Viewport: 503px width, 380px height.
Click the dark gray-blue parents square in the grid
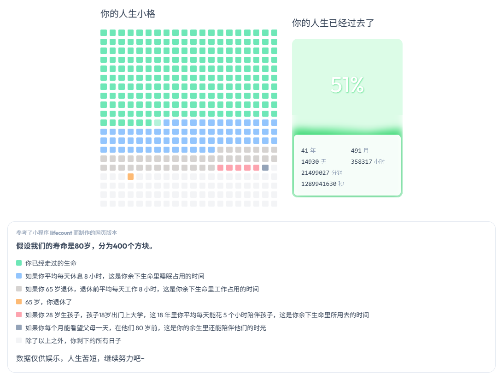(265, 168)
